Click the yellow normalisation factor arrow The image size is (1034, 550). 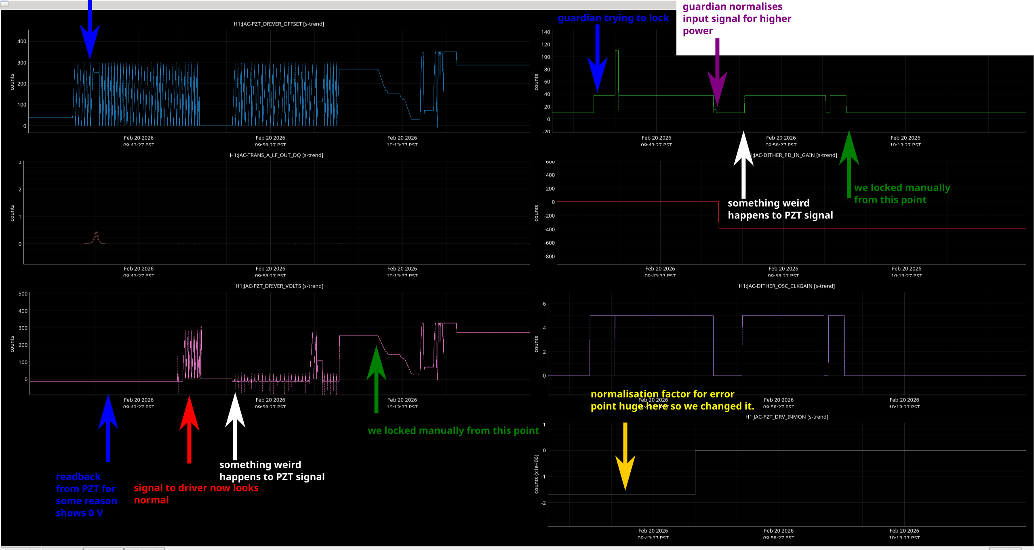(x=625, y=456)
